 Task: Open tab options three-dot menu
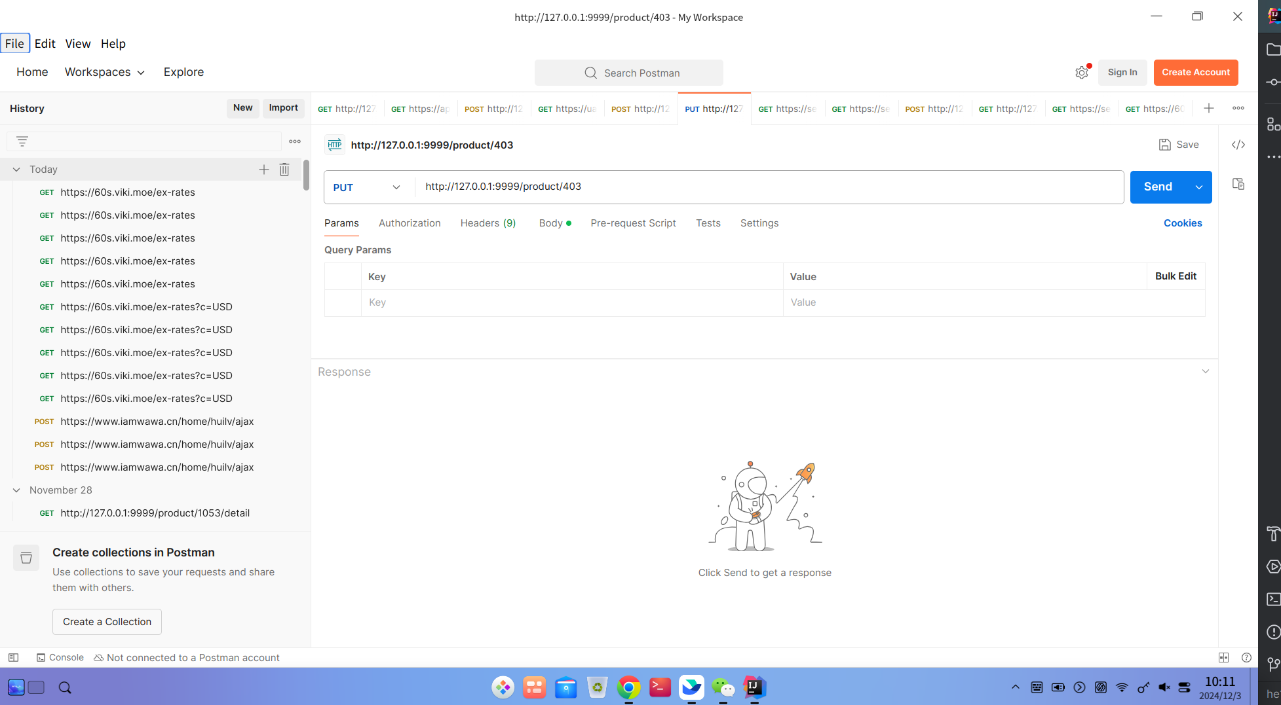click(1238, 109)
